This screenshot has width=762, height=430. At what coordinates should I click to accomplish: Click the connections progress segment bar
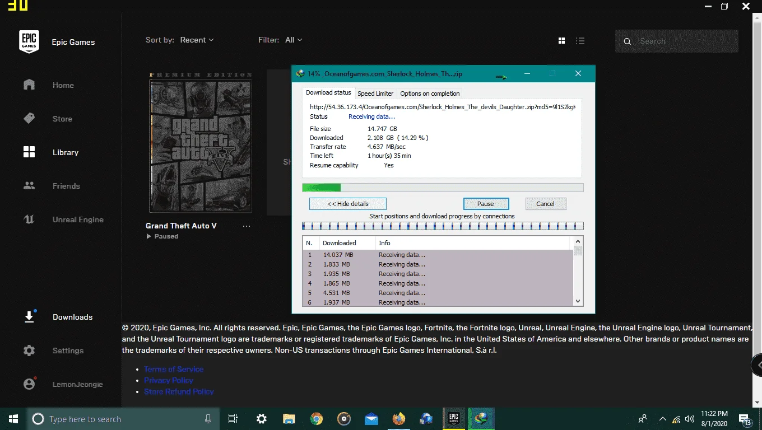[443, 226]
